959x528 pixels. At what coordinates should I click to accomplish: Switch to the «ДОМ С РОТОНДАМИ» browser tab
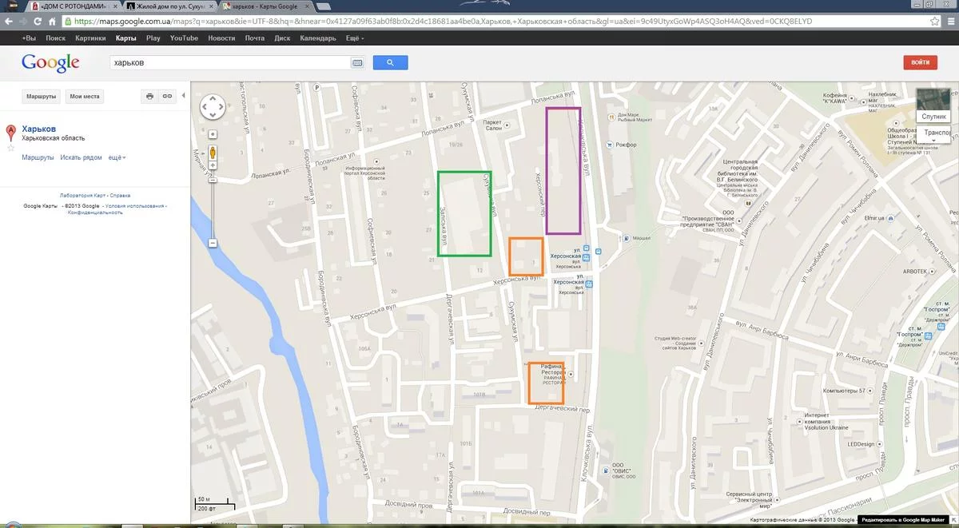[x=72, y=6]
